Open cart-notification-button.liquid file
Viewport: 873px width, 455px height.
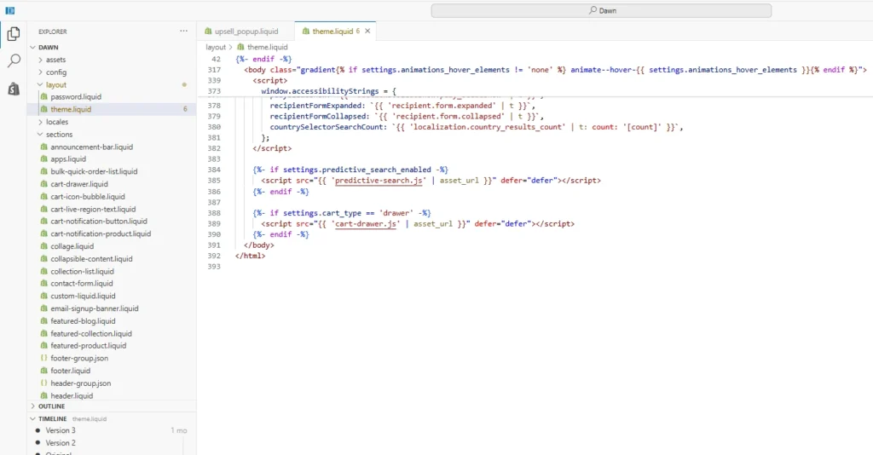coord(99,222)
